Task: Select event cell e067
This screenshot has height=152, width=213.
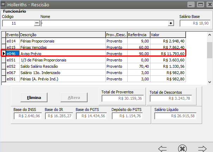Action: pyautogui.click(x=13, y=73)
